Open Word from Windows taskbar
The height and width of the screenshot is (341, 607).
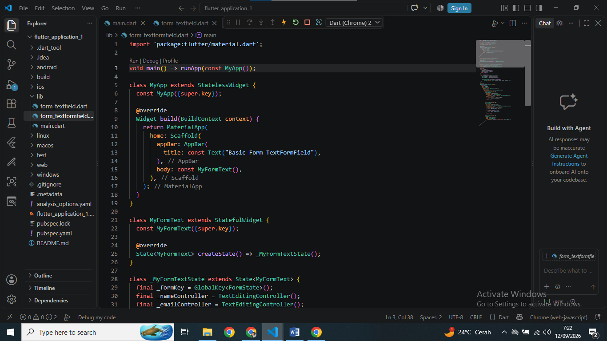[x=294, y=332]
